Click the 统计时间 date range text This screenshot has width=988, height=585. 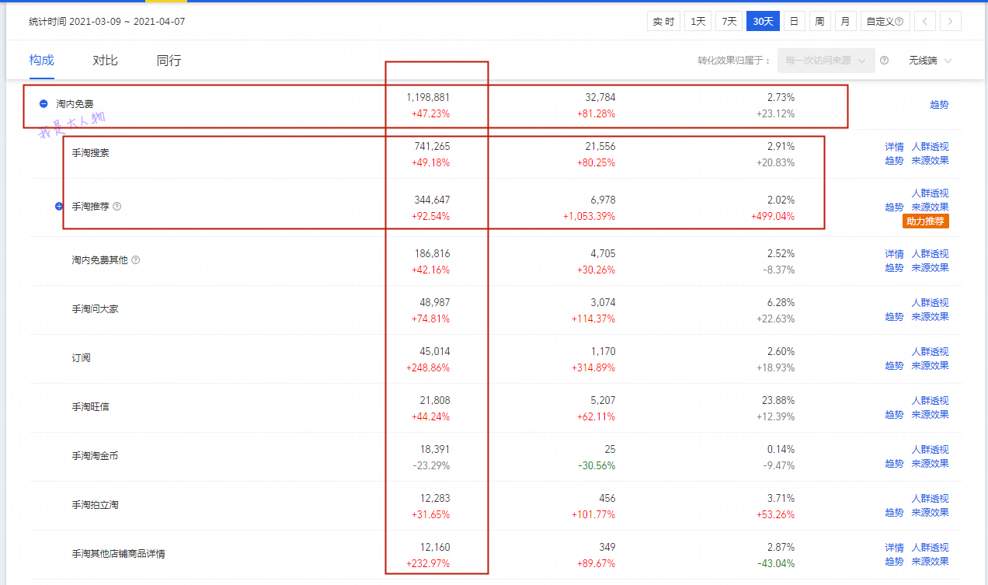click(x=107, y=21)
